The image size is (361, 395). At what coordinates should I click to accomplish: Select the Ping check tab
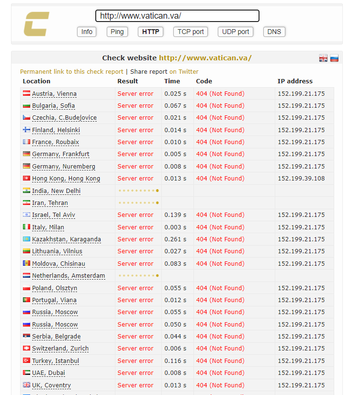coord(117,32)
